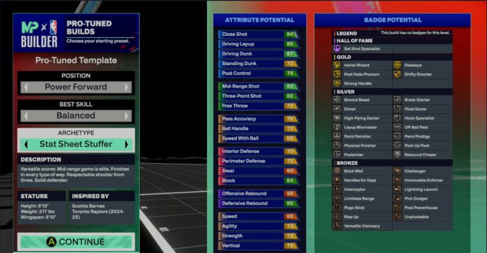The height and width of the screenshot is (253, 487).
Task: Select the Stat Sheet Stuffer archetype field
Action: [x=76, y=144]
